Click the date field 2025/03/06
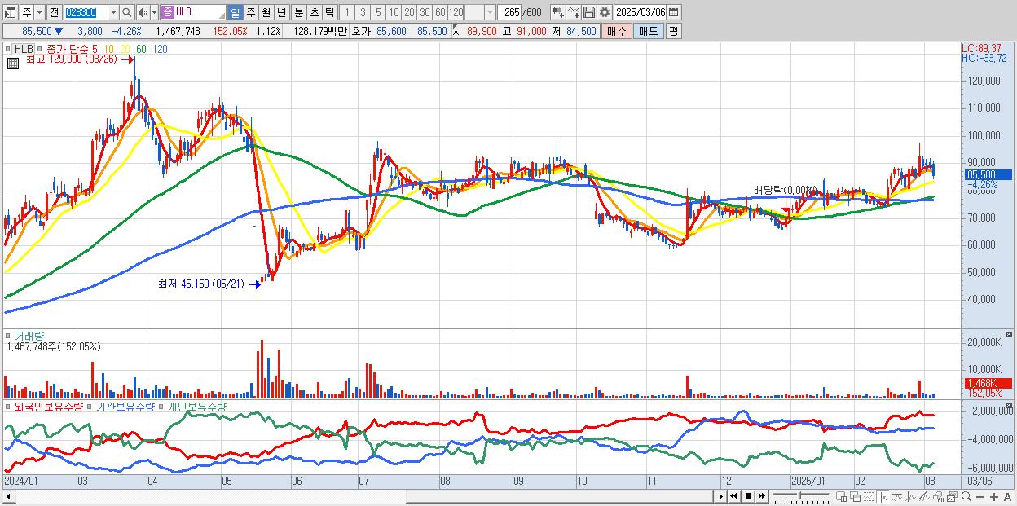Viewport: 1017px width, 506px height. click(x=641, y=12)
